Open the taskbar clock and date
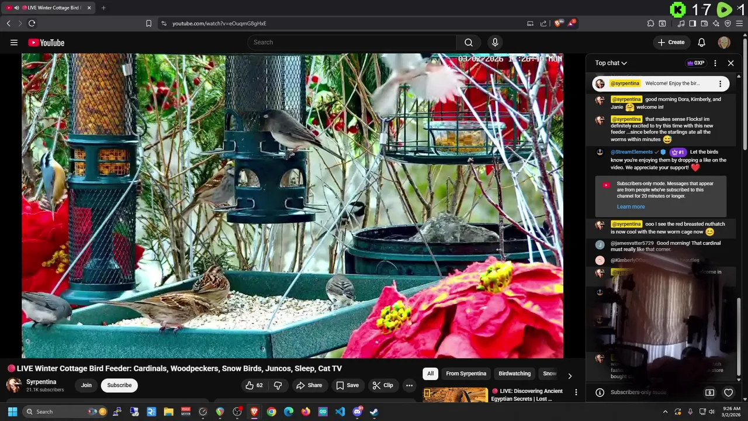This screenshot has width=748, height=421. pos(732,412)
